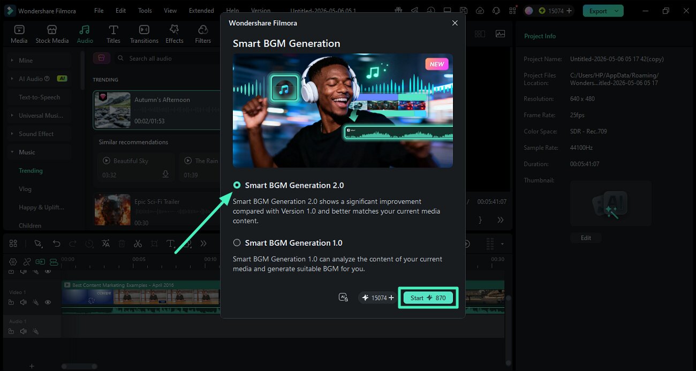Click the crop icon in timeline toolbar
This screenshot has width=696, height=371.
point(154,244)
